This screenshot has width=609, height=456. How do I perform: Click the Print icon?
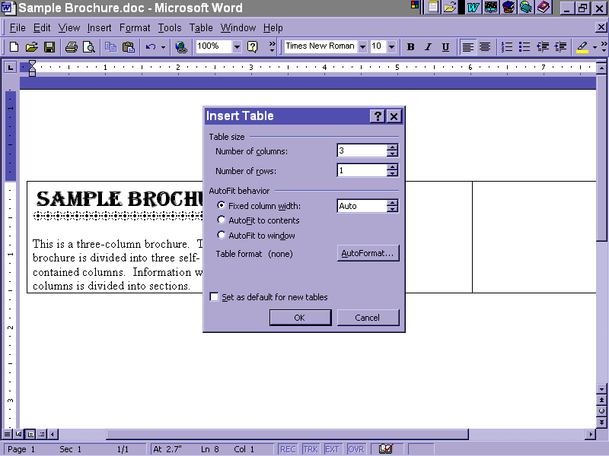pyautogui.click(x=71, y=47)
